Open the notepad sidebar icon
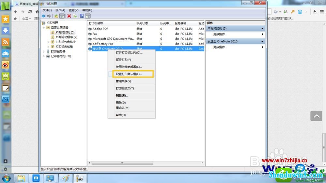The width and height of the screenshot is (326, 183). pyautogui.click(x=6, y=88)
